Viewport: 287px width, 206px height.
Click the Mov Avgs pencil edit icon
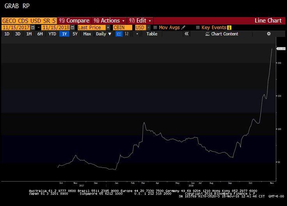coord(183,27)
